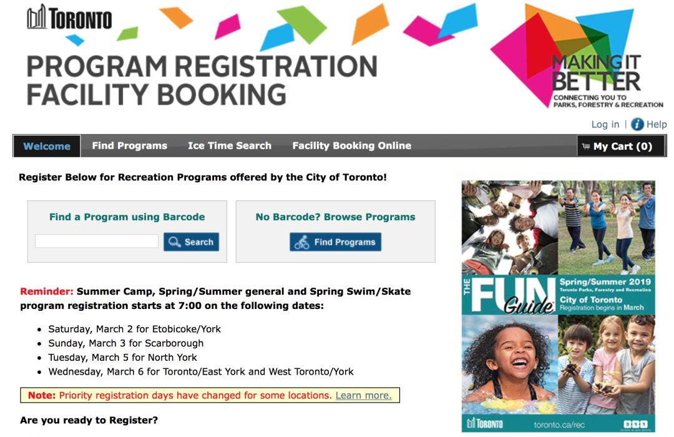Follow the Learn more link
The image size is (674, 437).
point(364,395)
